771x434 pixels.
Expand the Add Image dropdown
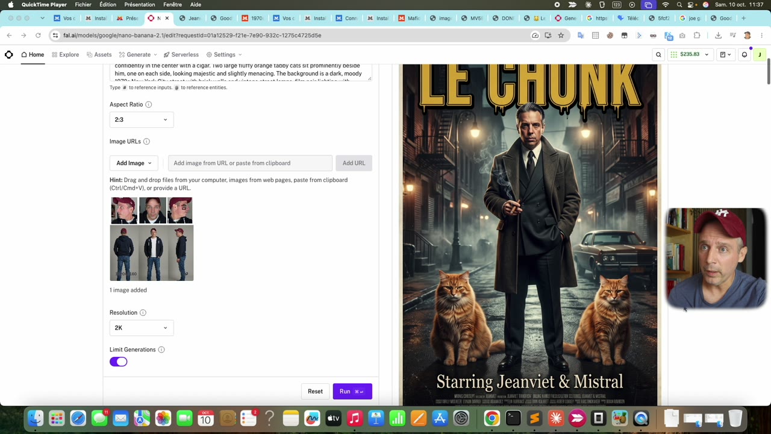click(134, 163)
